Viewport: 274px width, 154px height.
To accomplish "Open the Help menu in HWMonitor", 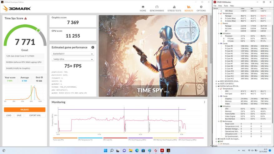I will (232, 6).
